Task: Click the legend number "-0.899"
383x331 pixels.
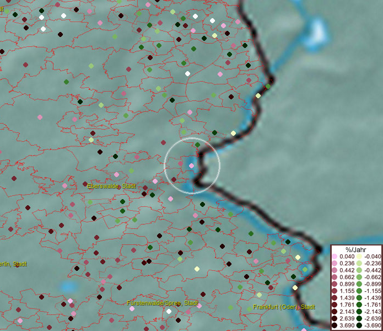Action: click(373, 284)
